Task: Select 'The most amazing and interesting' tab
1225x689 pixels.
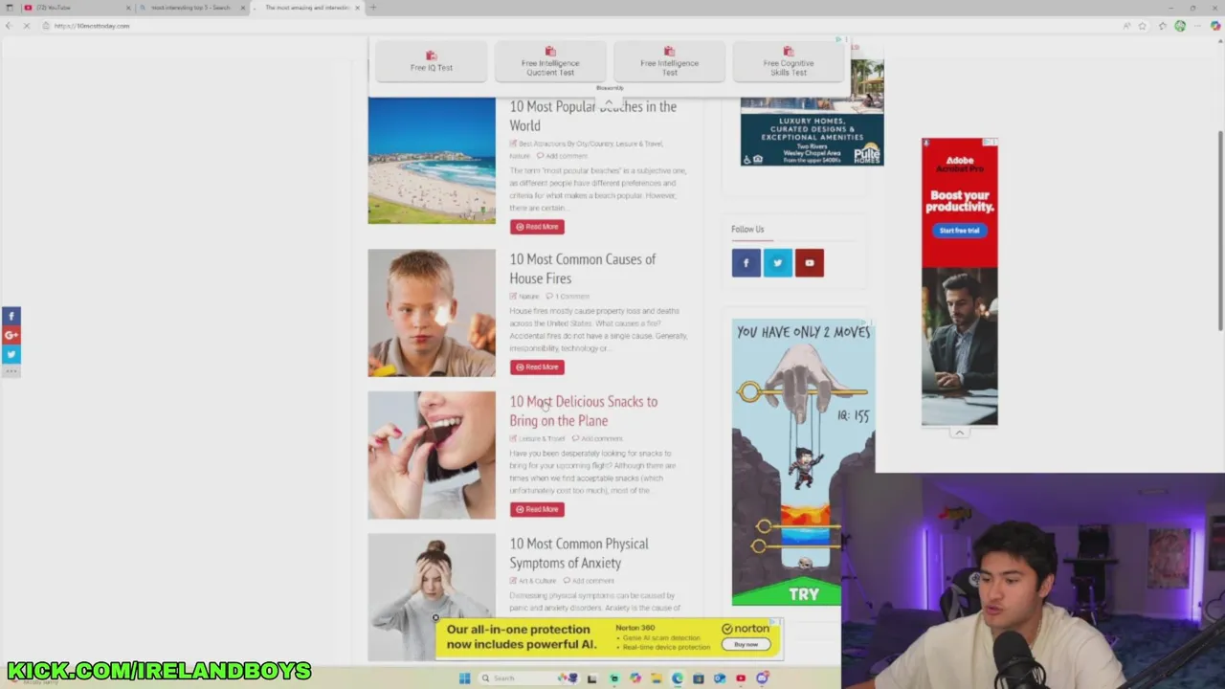Action: (x=306, y=8)
